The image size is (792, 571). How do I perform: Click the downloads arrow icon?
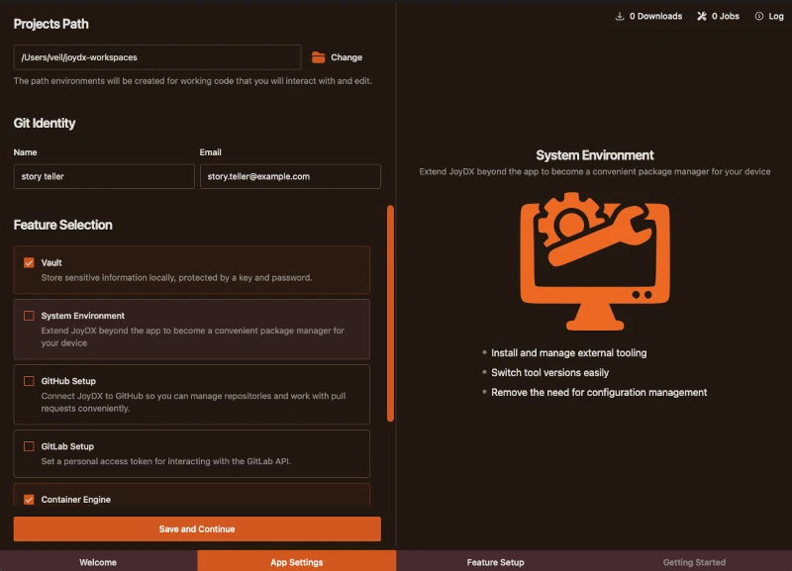620,16
